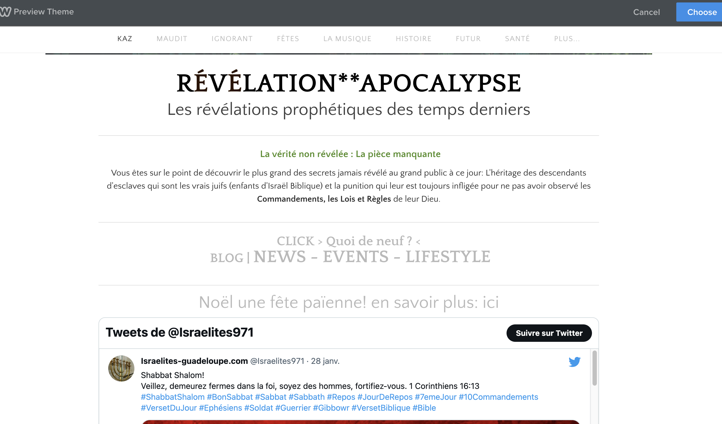The width and height of the screenshot is (722, 424).
Task: Click the Twitter bird icon in tweet
Action: click(x=575, y=361)
